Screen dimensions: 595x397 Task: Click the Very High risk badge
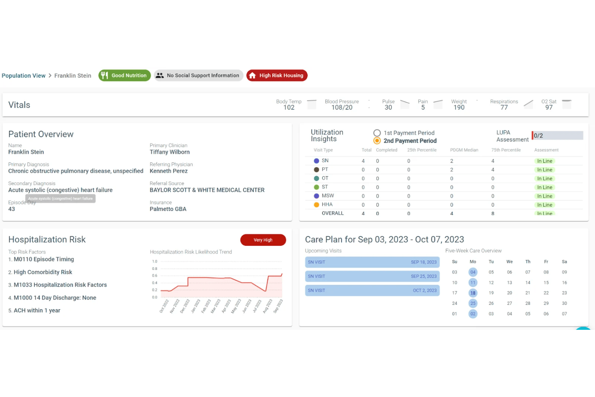(x=263, y=240)
